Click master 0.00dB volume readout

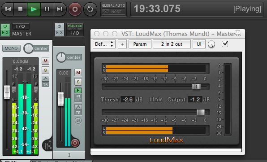pyautogui.click(x=21, y=61)
